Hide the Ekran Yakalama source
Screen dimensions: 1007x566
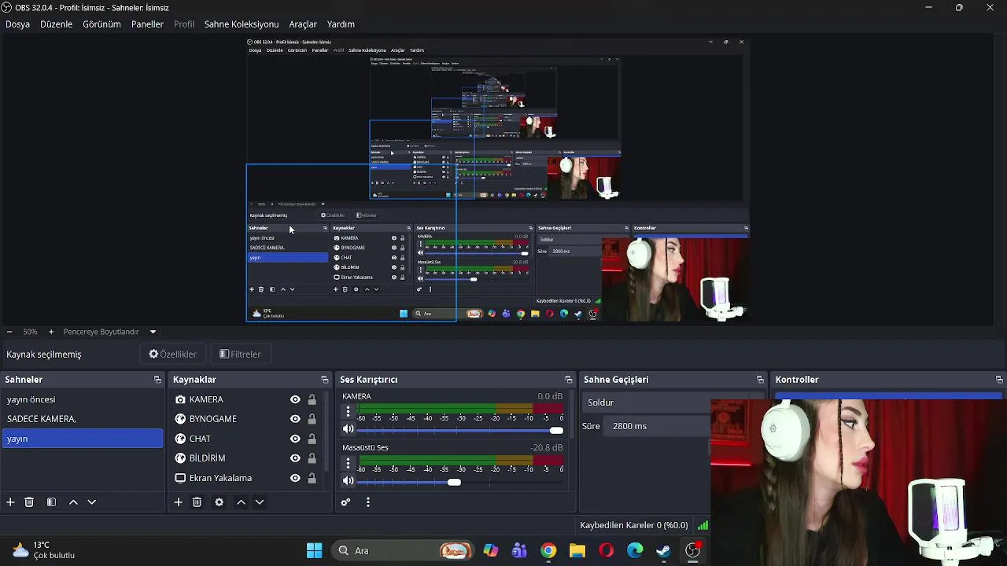295,478
